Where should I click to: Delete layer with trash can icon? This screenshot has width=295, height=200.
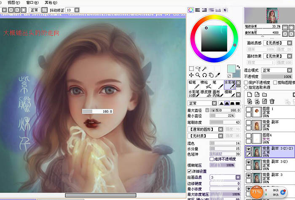272,102
